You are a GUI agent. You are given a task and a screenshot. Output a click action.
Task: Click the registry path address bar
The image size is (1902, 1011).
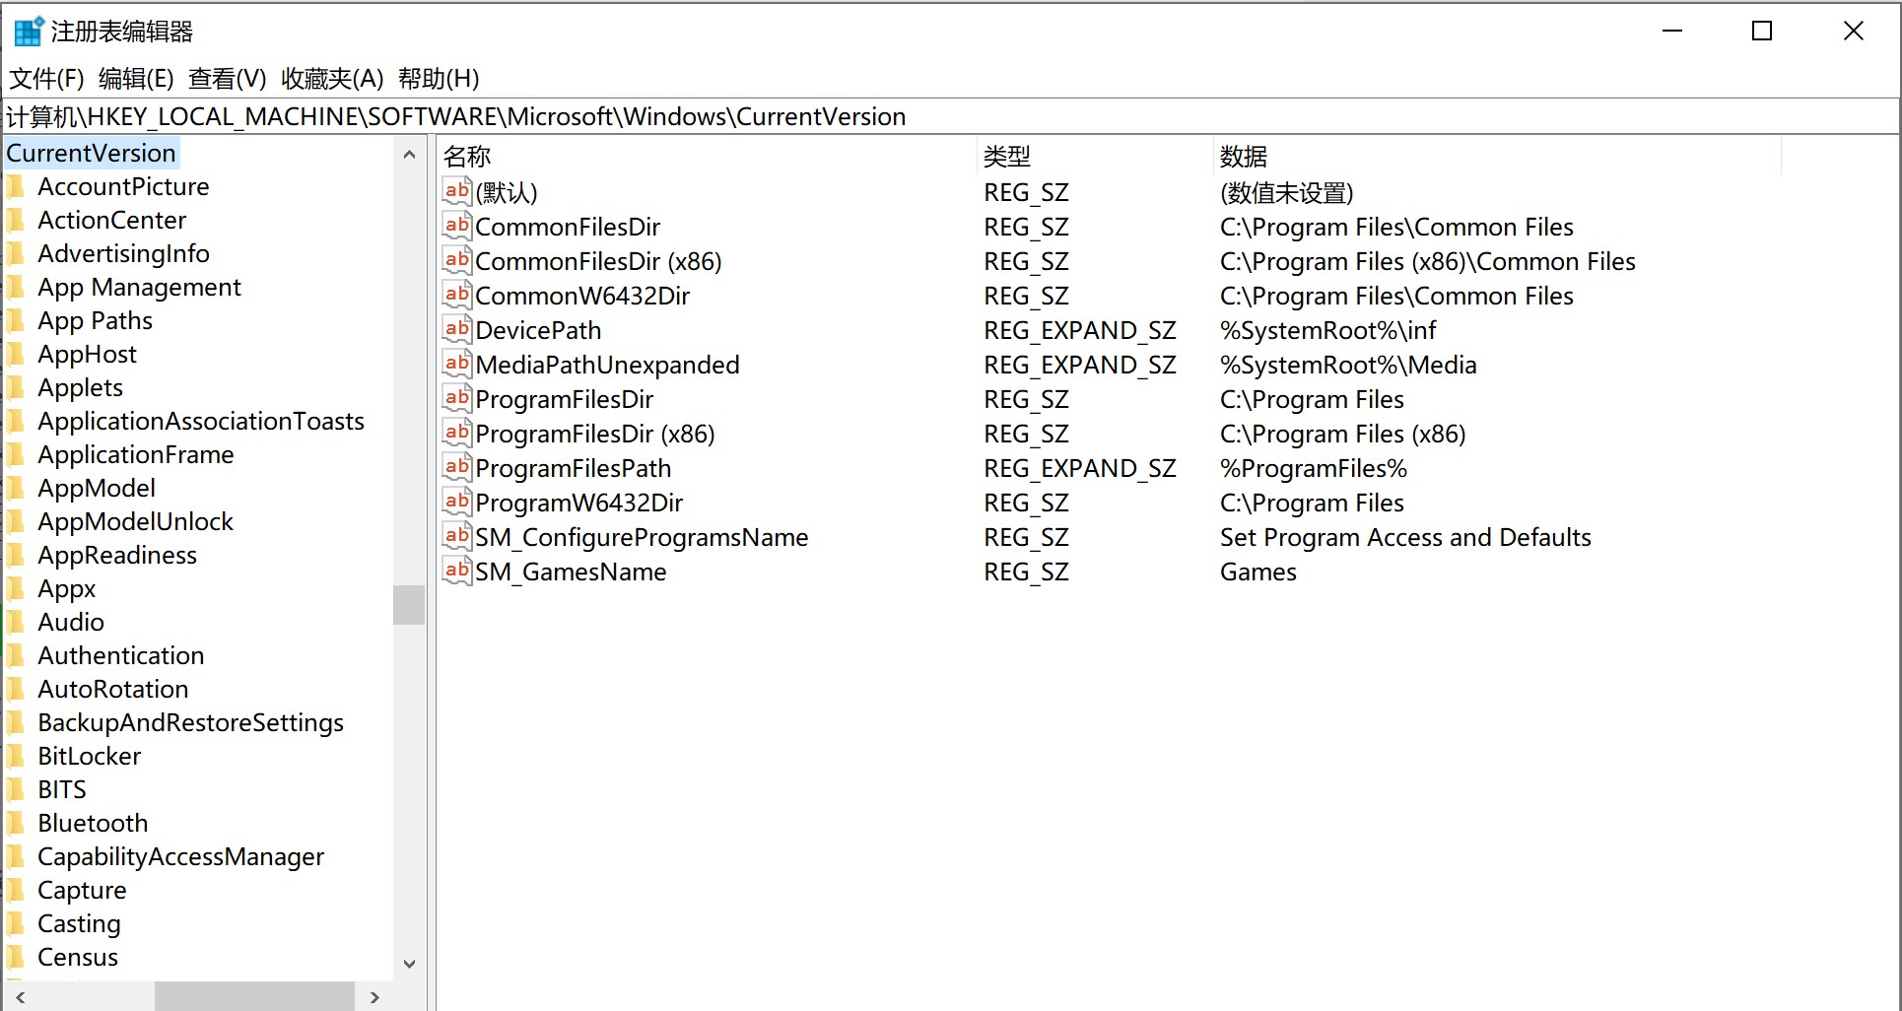[x=951, y=116]
